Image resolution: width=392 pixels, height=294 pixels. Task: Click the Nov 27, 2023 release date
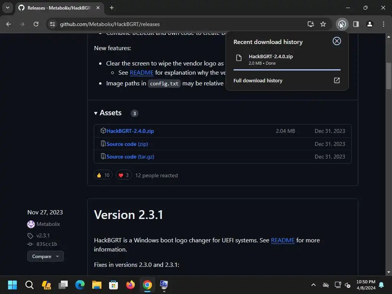coord(45,212)
